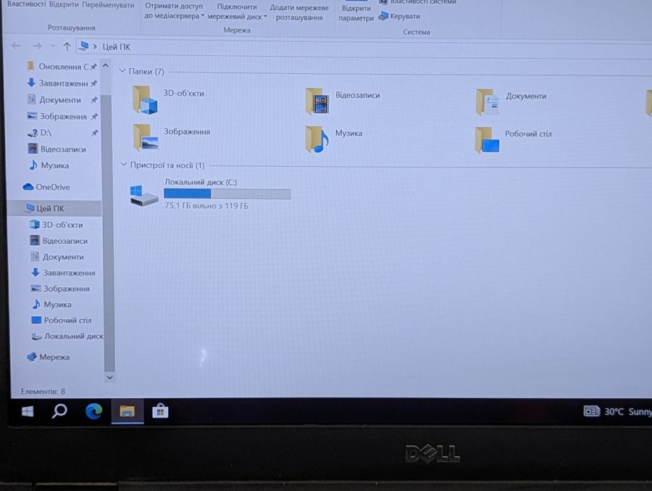
Task: Click Зображення under Цей ПК in sidebar
Action: pyautogui.click(x=61, y=289)
